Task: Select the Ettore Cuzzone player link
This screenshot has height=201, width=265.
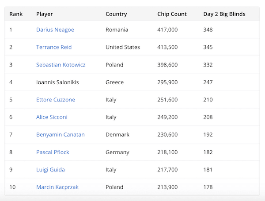Action: click(x=55, y=100)
